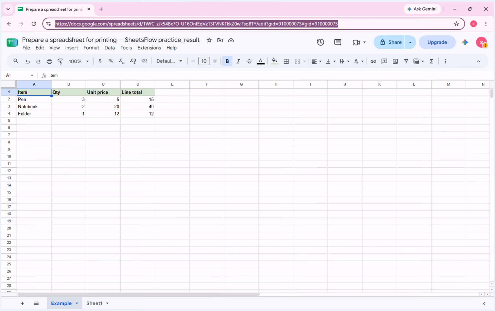Format as currency with dollar icon
This screenshot has width=495, height=311.
(x=100, y=61)
